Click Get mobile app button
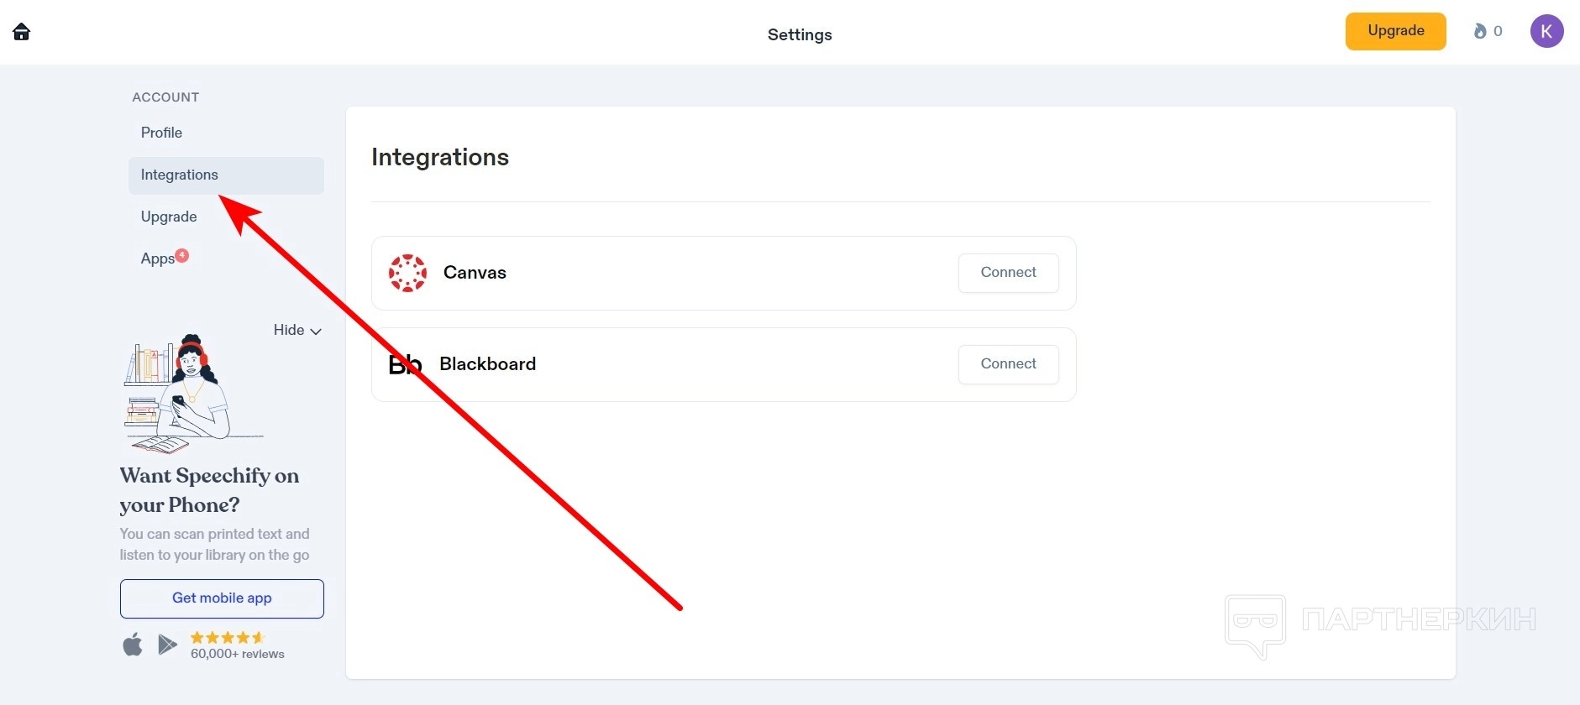The height and width of the screenshot is (705, 1580). pos(222,598)
